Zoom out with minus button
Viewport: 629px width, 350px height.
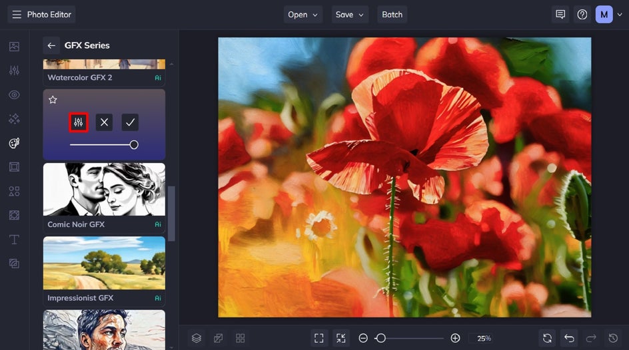pos(363,339)
